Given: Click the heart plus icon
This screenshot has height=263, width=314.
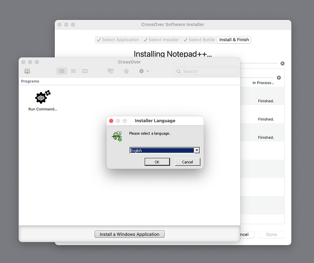Looking at the screenshot, I should click(x=111, y=71).
